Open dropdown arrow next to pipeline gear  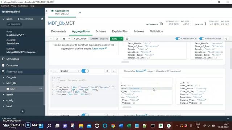pos(69,39)
